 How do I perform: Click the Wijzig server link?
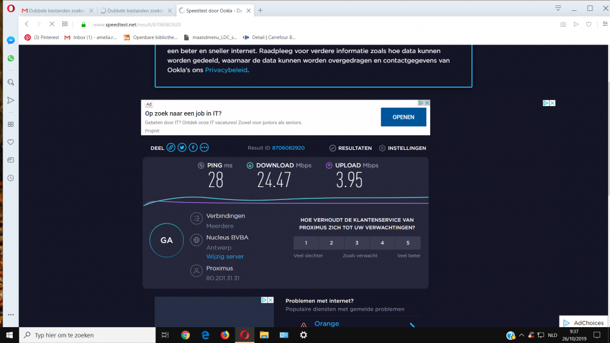pyautogui.click(x=224, y=256)
